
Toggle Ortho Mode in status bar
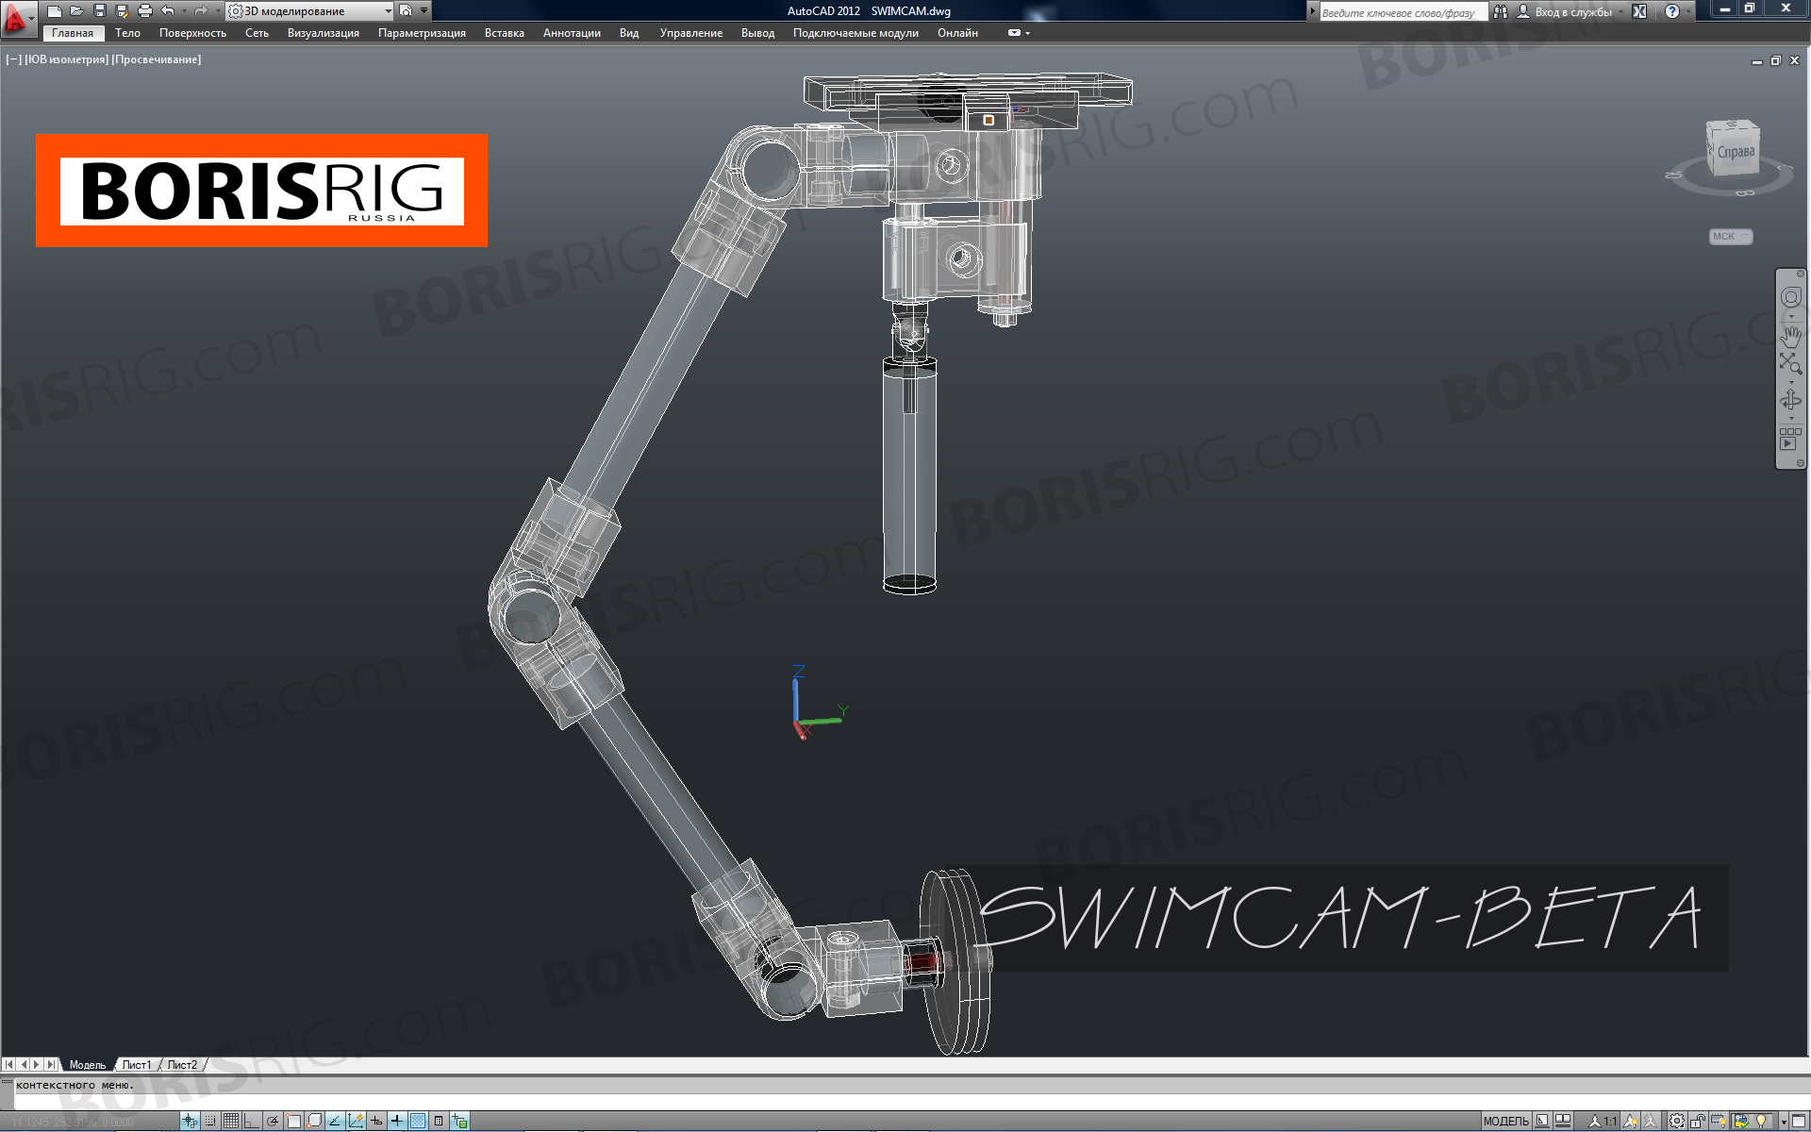tap(252, 1122)
